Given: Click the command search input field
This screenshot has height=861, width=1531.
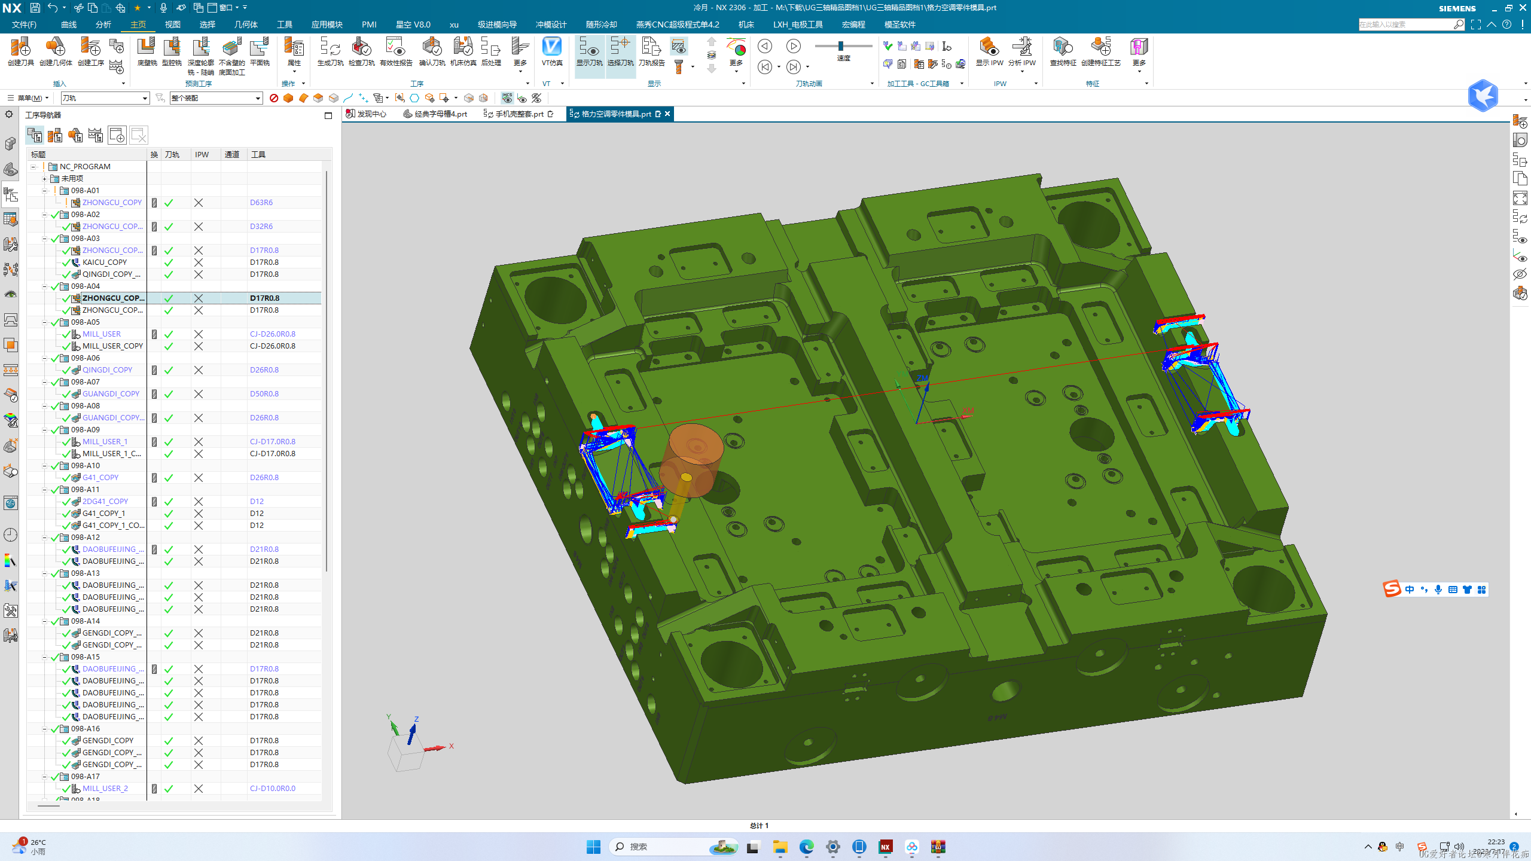Looking at the screenshot, I should click(x=1406, y=25).
